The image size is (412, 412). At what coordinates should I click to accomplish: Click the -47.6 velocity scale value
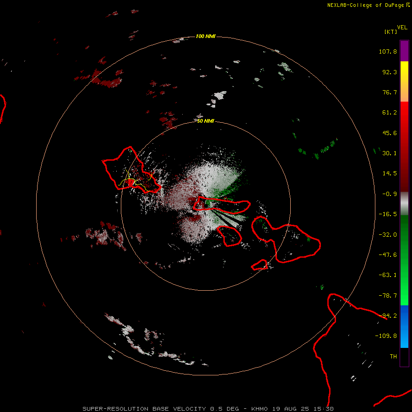[388, 255]
